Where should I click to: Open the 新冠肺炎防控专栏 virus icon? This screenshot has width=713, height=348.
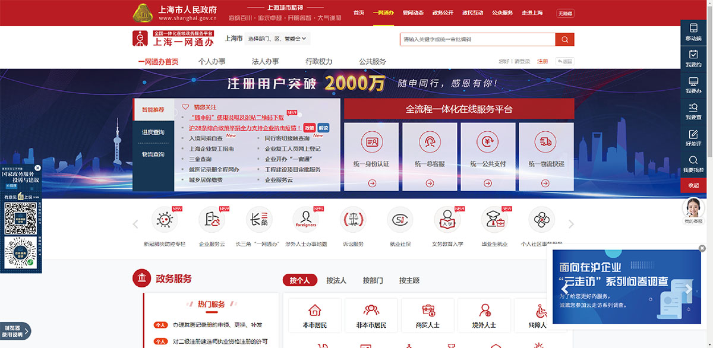(x=165, y=220)
